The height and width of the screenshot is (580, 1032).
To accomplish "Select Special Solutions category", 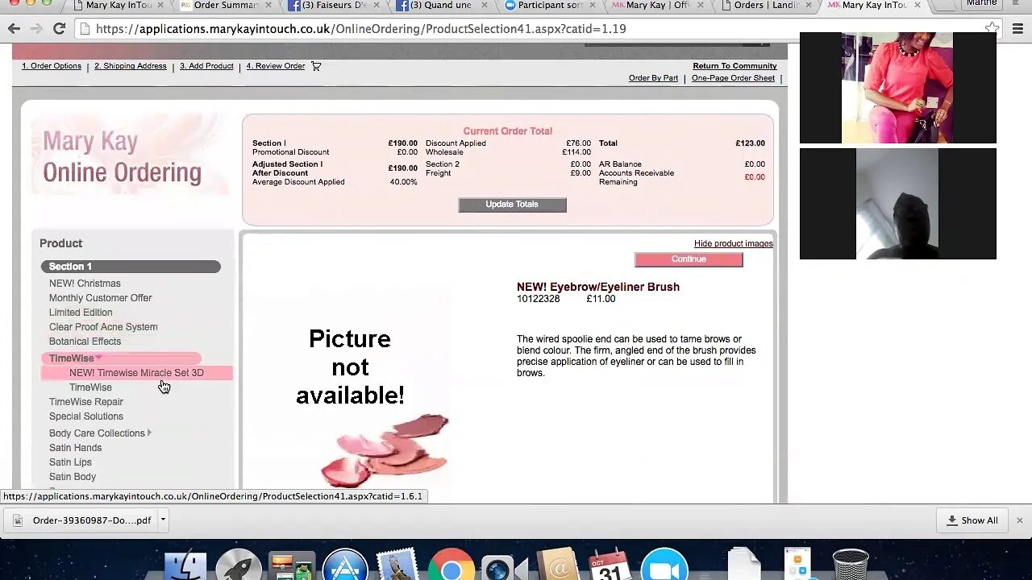I will 86,416.
